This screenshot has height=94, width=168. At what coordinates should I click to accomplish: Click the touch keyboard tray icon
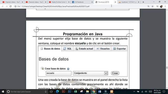[150, 92]
